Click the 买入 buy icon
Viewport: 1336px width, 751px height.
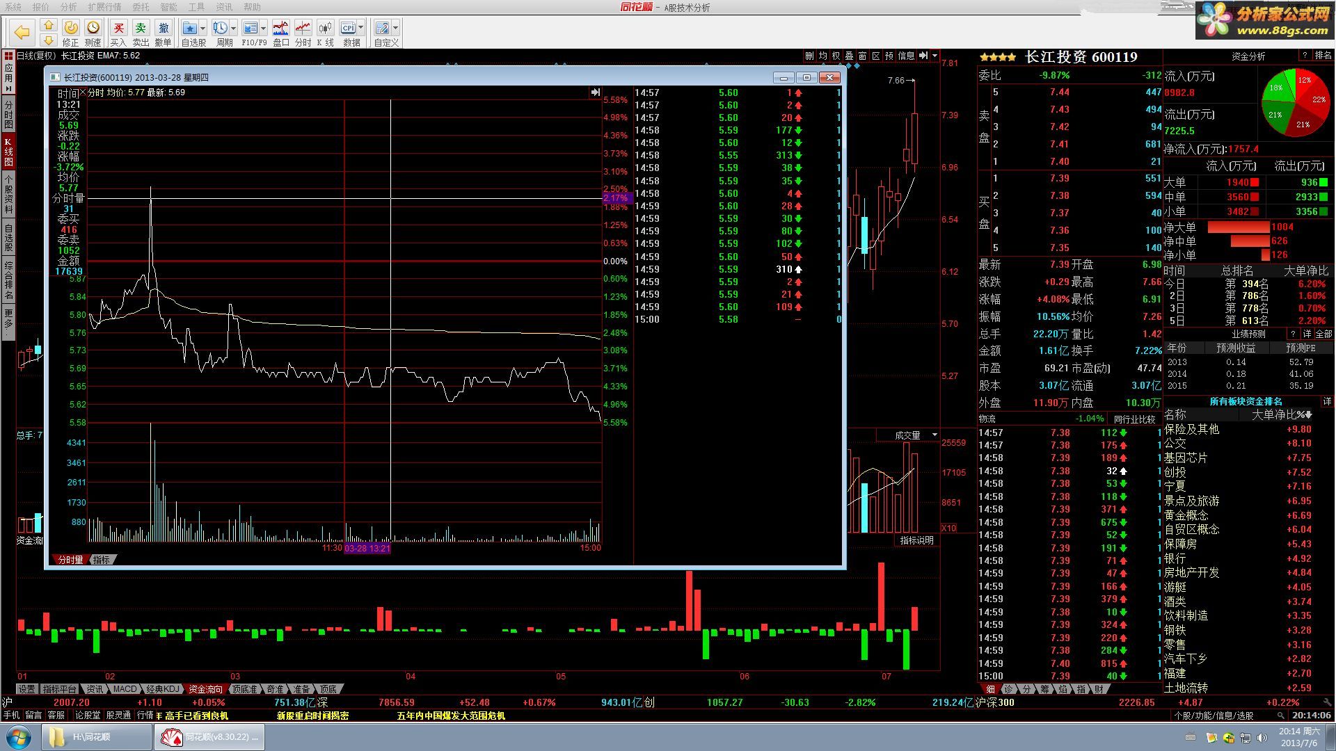(x=118, y=28)
